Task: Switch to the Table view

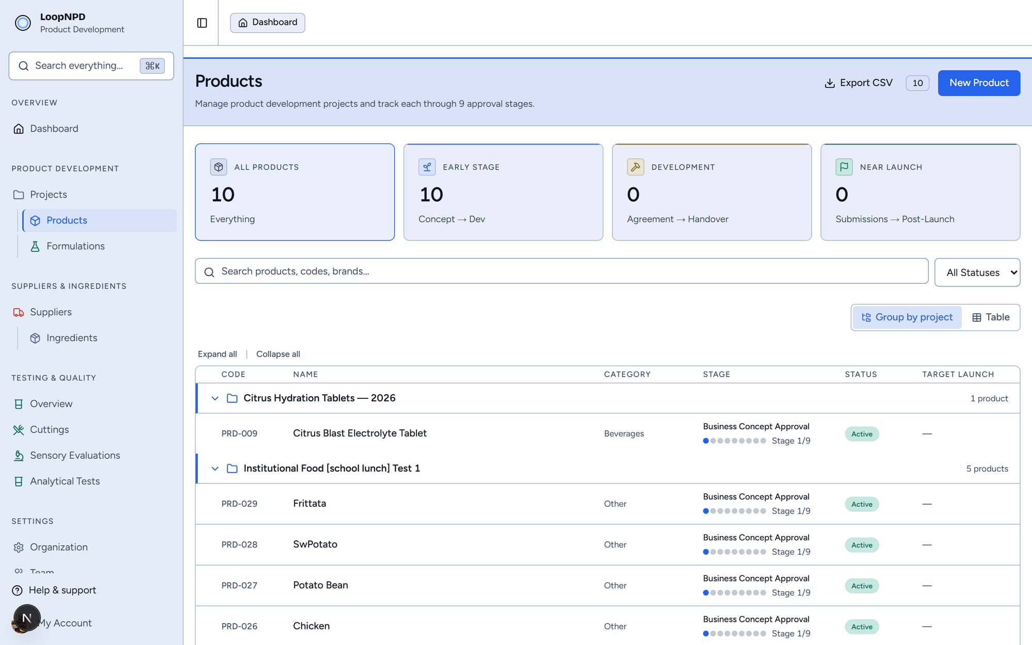Action: 991,317
